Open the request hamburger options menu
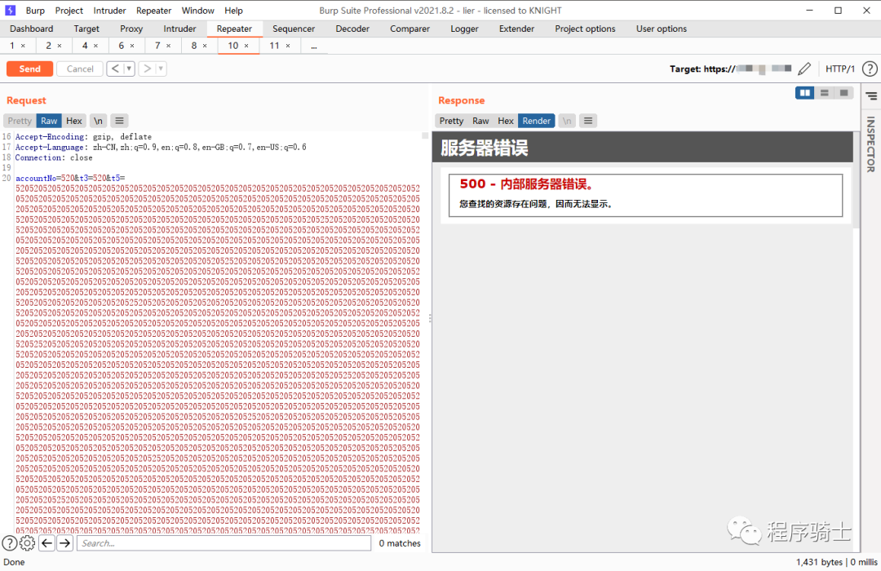881x571 pixels. [119, 121]
